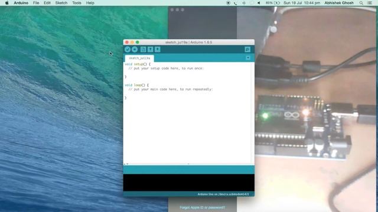The image size is (378, 212).
Task: Open Notification Center list icon
Action: tap(370, 3)
